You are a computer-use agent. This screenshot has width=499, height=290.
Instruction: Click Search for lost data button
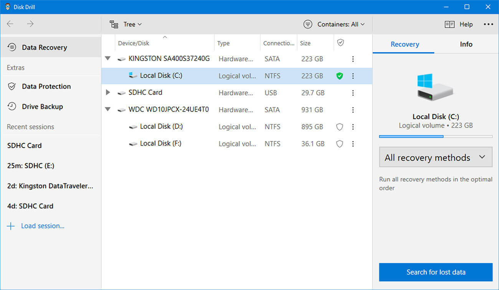click(436, 272)
